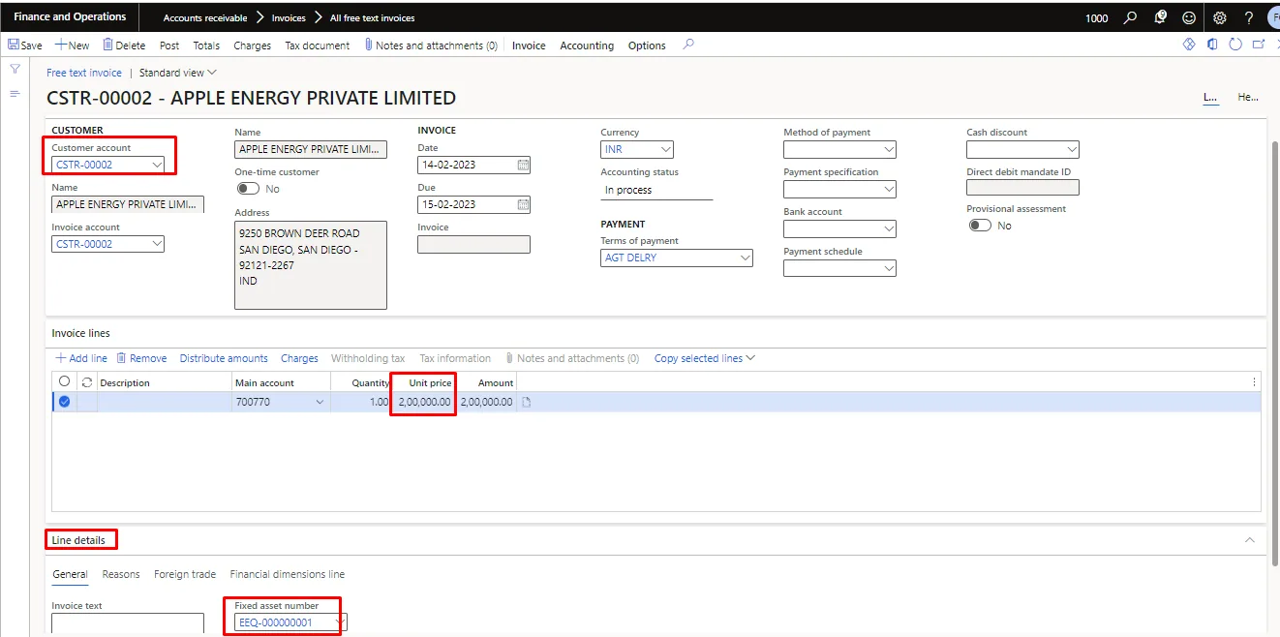Open the settings gear icon
The width and height of the screenshot is (1280, 637).
click(1220, 17)
